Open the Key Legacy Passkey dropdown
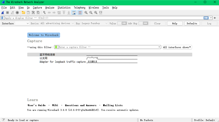This screenshot has width=219, height=122. tap(95, 23)
